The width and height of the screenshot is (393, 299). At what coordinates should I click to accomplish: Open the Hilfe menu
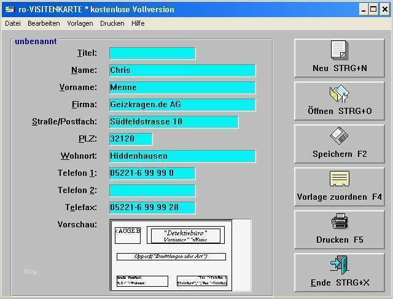(138, 23)
